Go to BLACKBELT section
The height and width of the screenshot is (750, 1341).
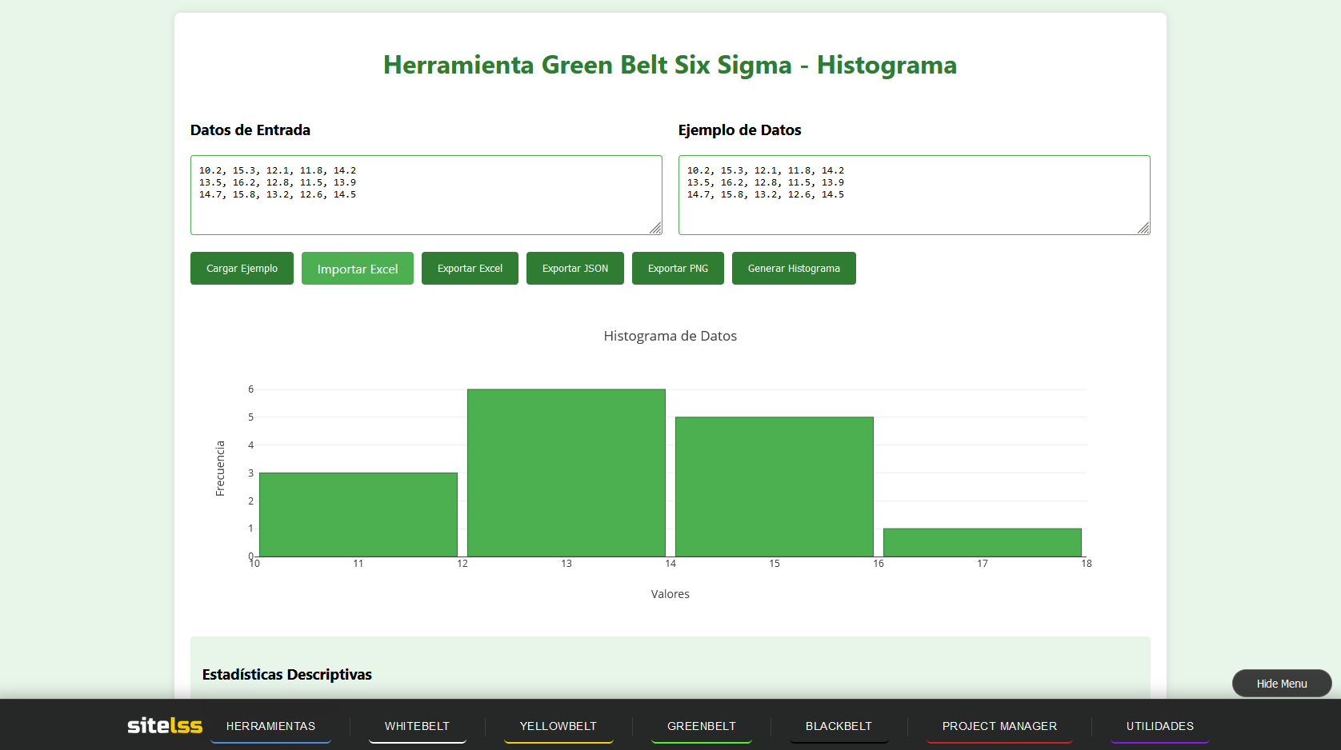(839, 726)
